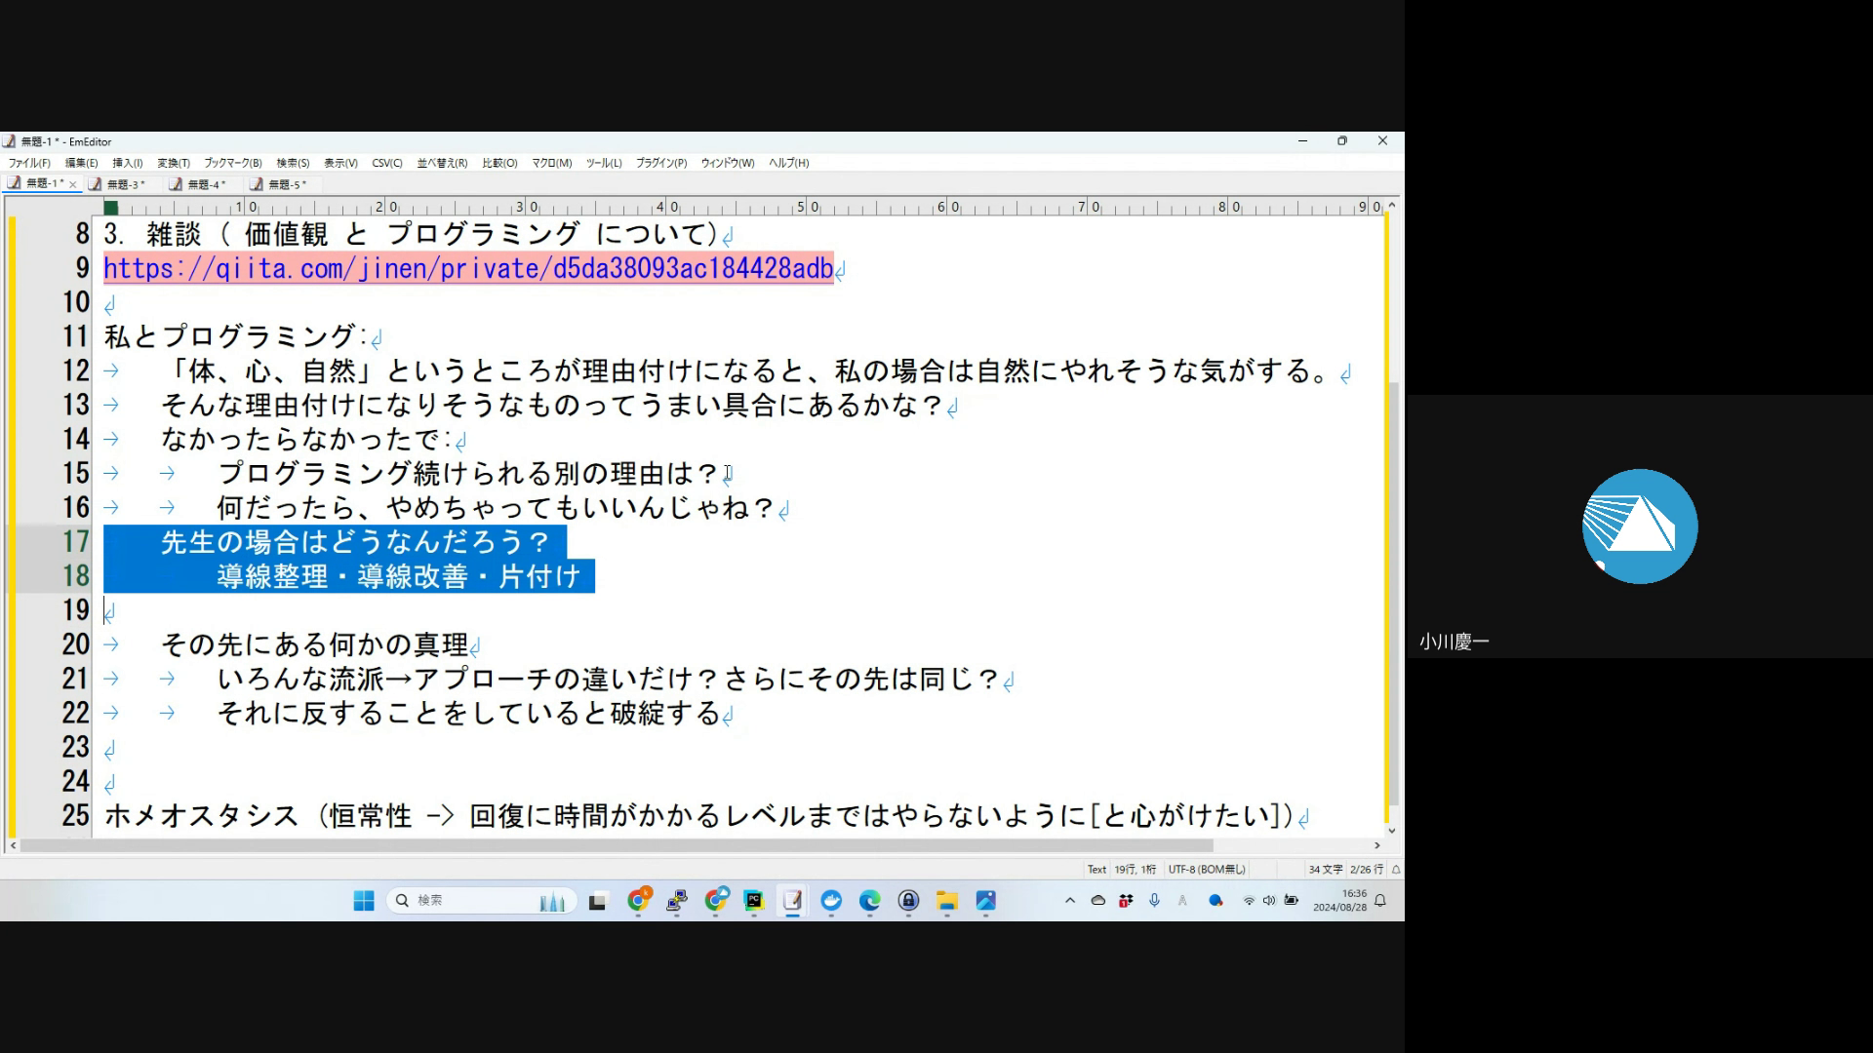Click the horizontal scrollbar right arrow
The height and width of the screenshot is (1053, 1873).
click(x=1377, y=845)
